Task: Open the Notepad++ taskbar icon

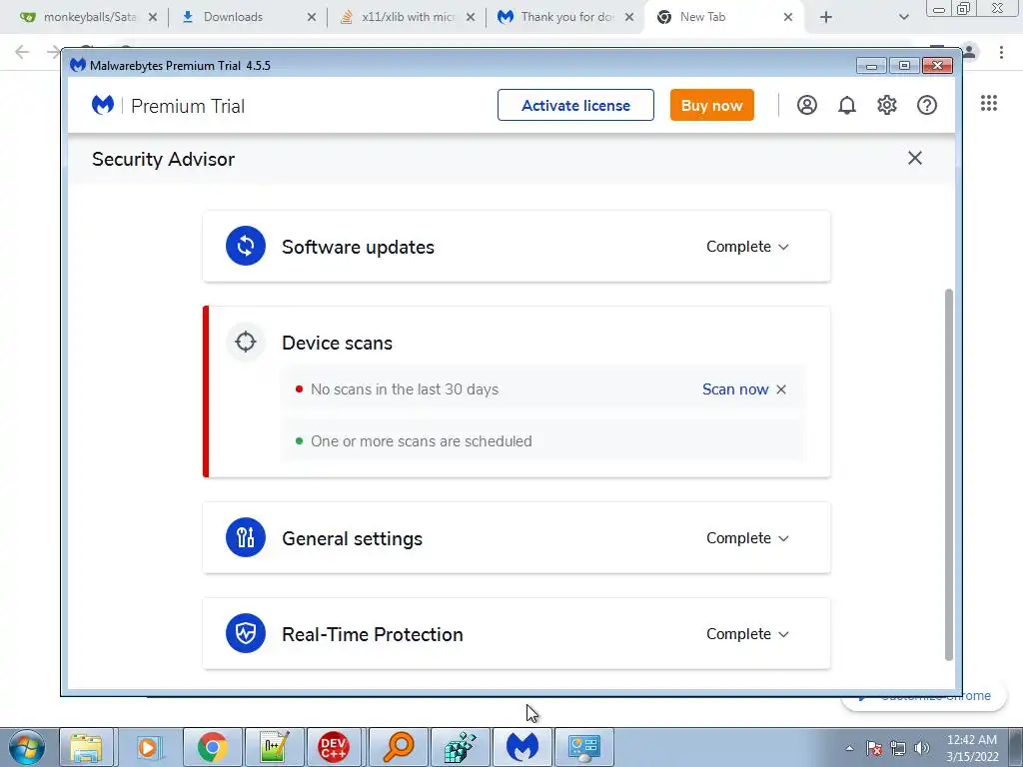Action: pos(274,747)
